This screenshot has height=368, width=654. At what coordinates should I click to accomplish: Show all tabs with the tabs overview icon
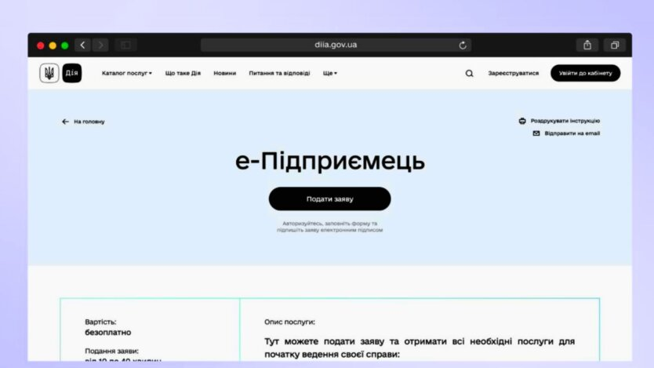(x=615, y=45)
